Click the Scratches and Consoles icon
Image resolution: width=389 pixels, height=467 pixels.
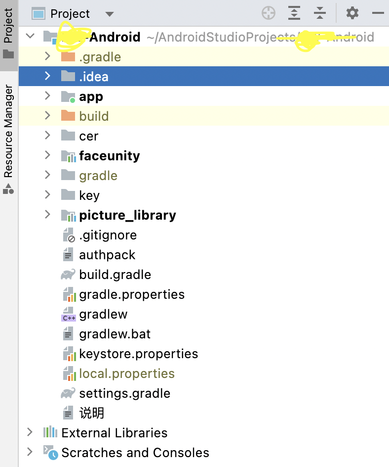coord(50,452)
